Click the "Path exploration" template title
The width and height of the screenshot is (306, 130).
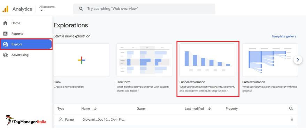pyautogui.click(x=254, y=82)
